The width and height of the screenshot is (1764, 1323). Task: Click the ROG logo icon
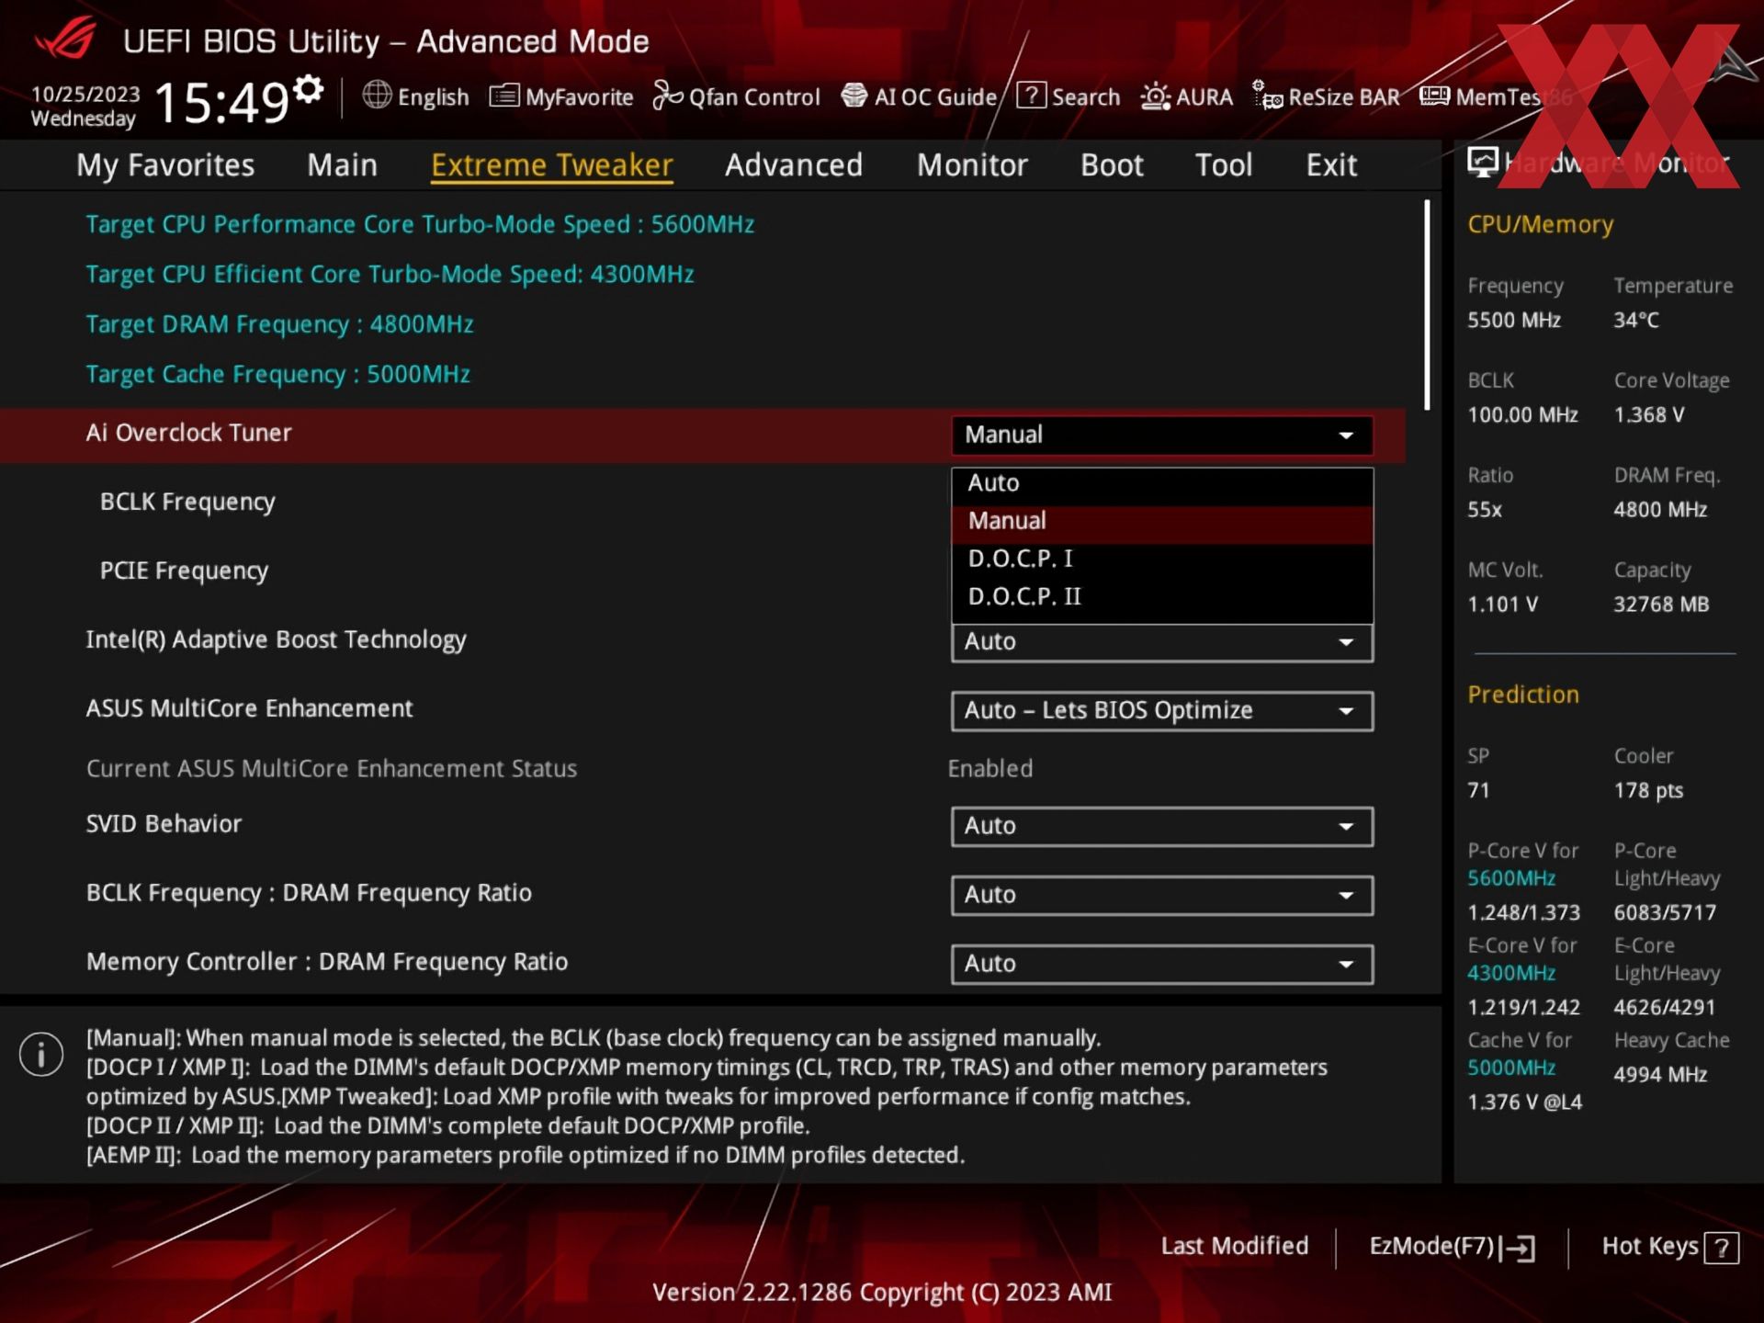point(66,40)
